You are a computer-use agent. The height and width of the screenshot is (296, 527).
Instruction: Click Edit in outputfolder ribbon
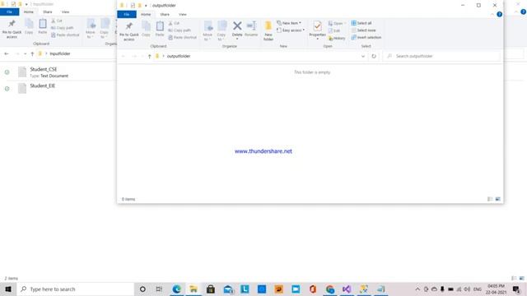pyautogui.click(x=334, y=30)
